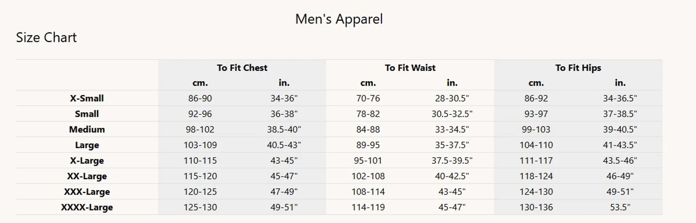
Task: Click the XXXX-Large hips value 53.5"
Action: pyautogui.click(x=620, y=207)
